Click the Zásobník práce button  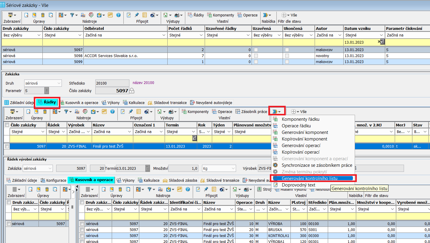tap(251, 111)
